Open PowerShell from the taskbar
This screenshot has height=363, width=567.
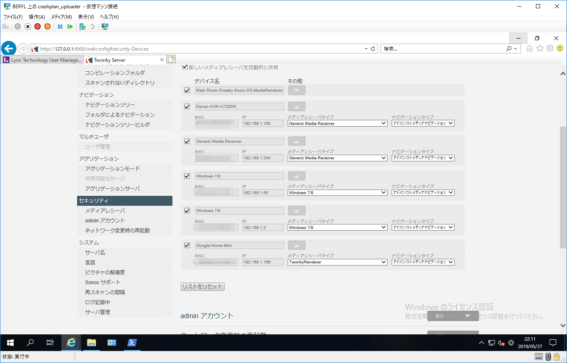tap(132, 343)
